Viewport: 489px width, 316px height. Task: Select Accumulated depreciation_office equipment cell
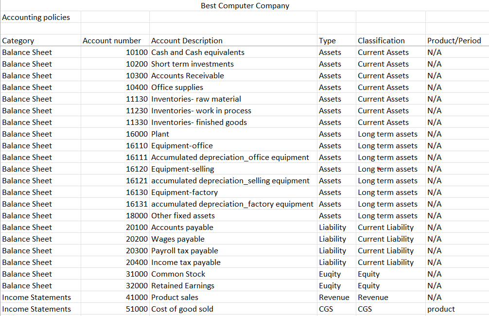(233, 158)
